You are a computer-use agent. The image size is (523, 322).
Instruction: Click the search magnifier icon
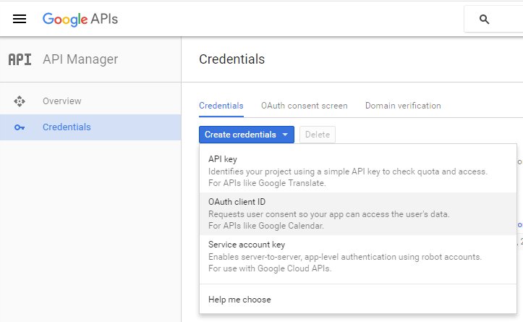[485, 20]
